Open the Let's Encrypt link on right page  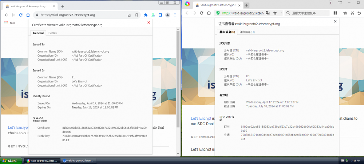click(x=201, y=118)
